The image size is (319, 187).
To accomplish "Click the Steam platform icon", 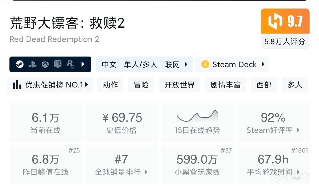I will (x=20, y=64).
